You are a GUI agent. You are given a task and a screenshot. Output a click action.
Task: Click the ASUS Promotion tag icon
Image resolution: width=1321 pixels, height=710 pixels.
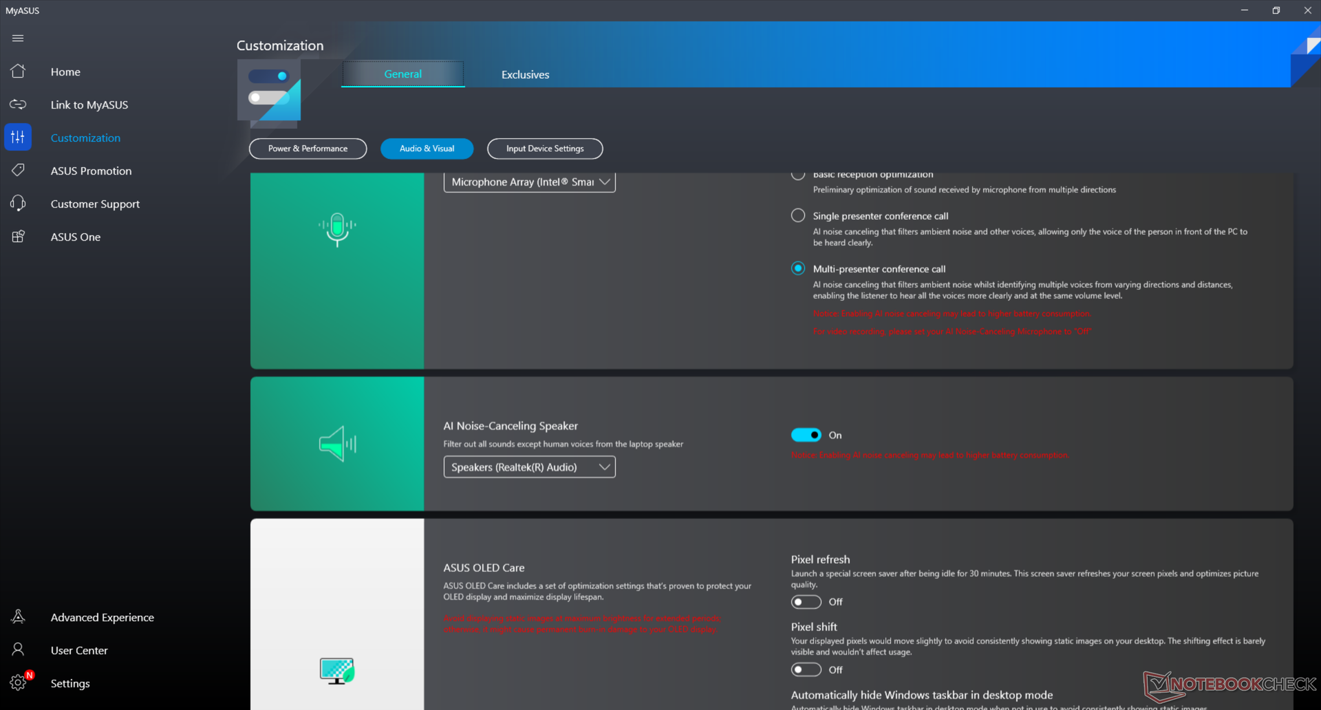coord(18,171)
